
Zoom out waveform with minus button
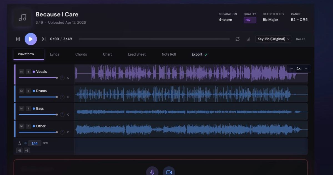click(291, 69)
